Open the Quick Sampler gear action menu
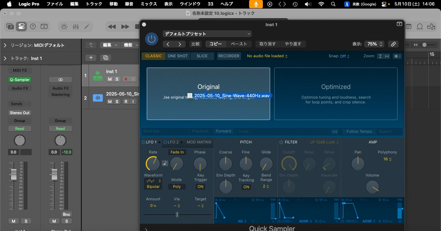 point(397,56)
